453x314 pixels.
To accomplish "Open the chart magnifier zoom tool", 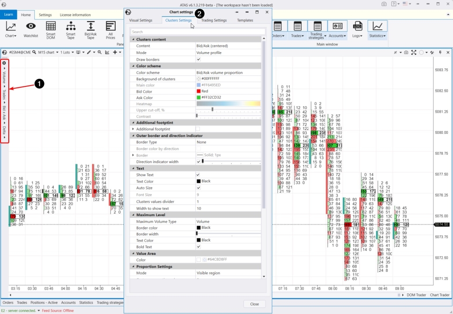I will tap(99, 52).
